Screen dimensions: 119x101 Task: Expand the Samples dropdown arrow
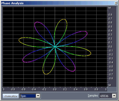[114, 96]
